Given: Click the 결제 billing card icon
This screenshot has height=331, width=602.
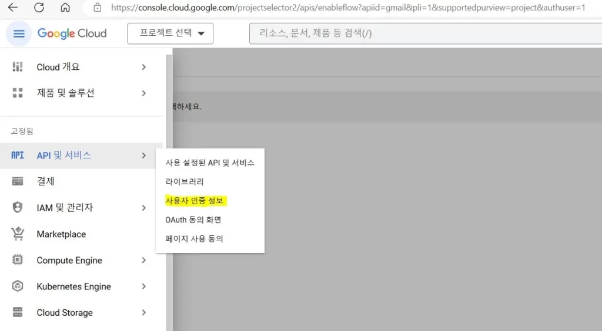Looking at the screenshot, I should coord(18,181).
